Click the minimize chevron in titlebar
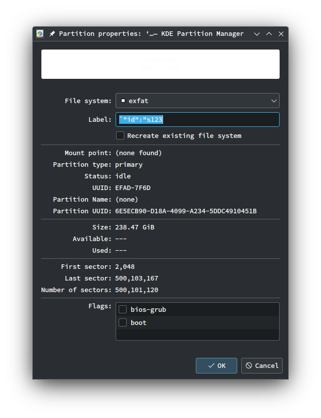The height and width of the screenshot is (418, 321). [x=256, y=34]
